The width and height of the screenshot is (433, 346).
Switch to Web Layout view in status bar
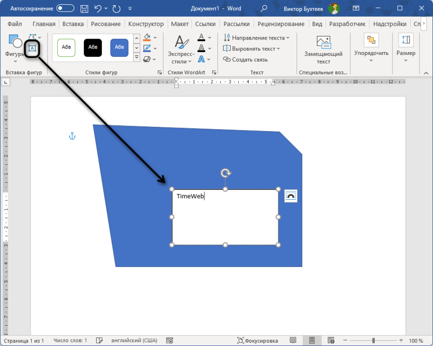[330, 341]
